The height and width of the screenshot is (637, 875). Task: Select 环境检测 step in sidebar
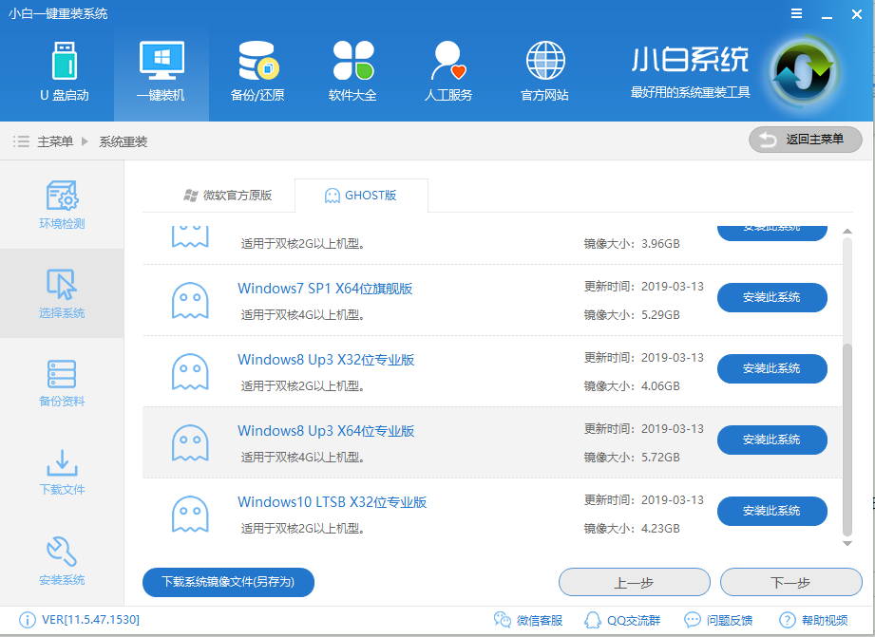point(62,205)
